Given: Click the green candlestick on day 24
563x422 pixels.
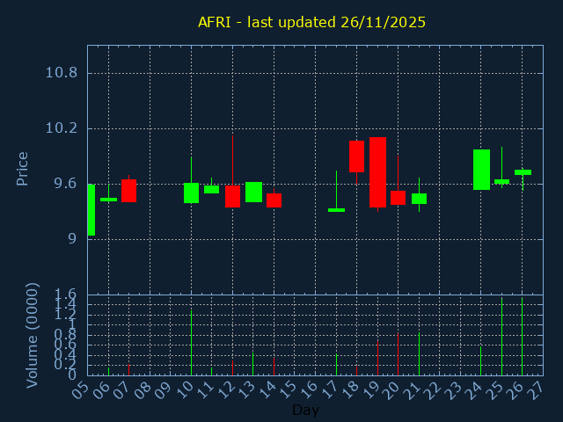Looking at the screenshot, I should [481, 170].
